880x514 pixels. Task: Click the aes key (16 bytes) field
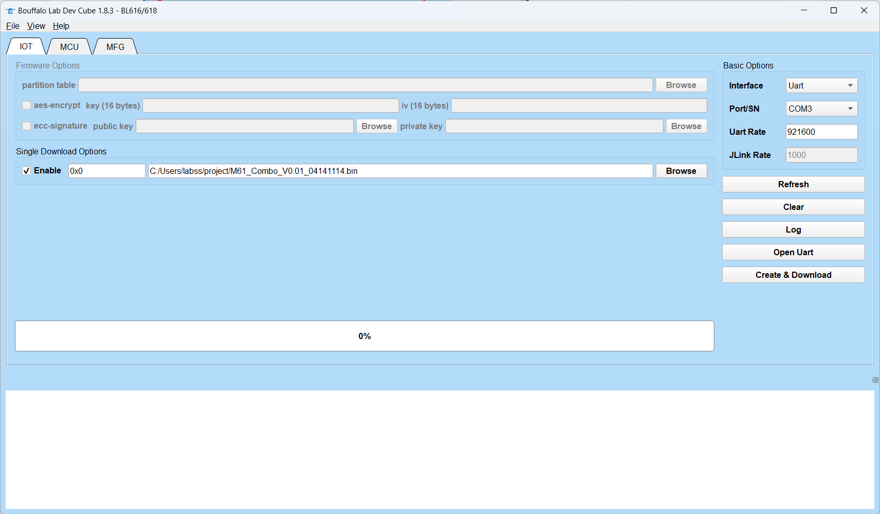coord(271,105)
